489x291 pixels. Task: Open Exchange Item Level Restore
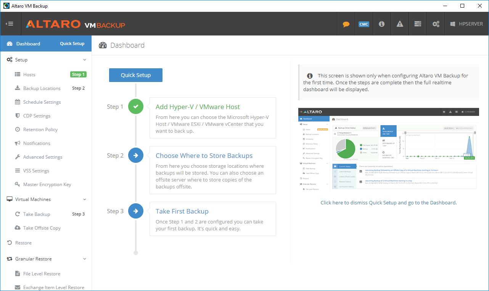tap(54, 288)
